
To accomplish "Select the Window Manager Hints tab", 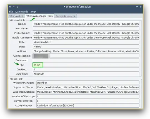I will click(x=39, y=16).
